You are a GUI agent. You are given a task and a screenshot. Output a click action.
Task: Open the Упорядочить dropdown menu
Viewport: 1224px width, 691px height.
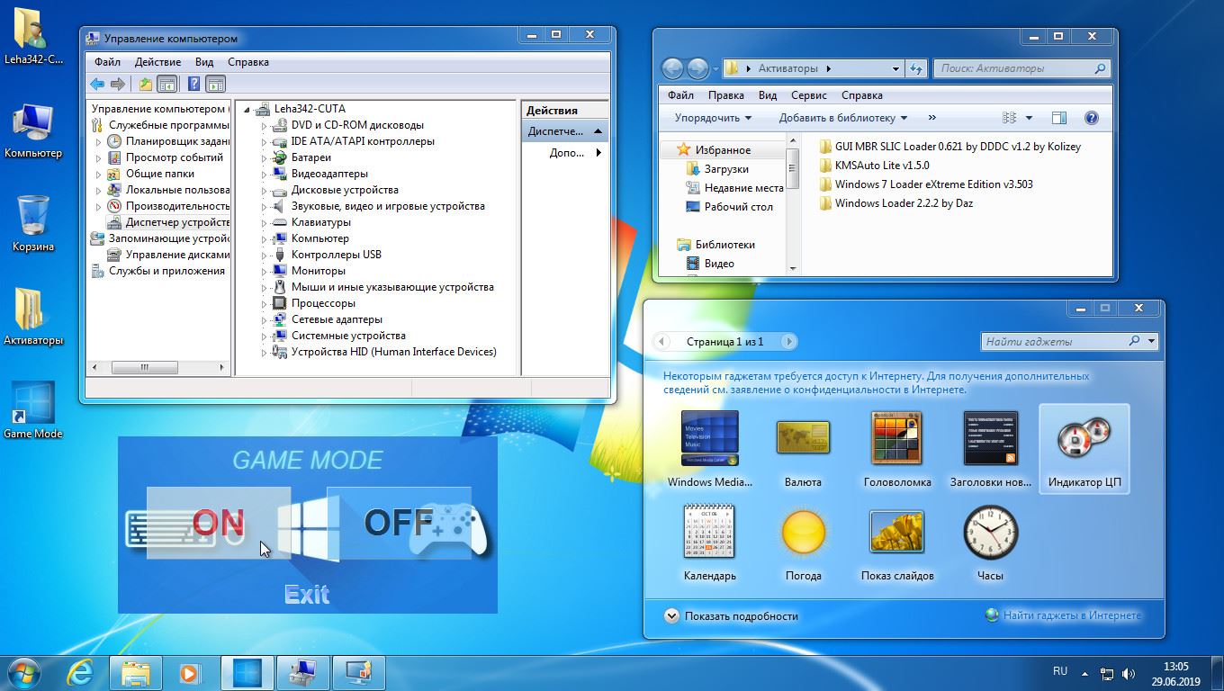click(713, 118)
